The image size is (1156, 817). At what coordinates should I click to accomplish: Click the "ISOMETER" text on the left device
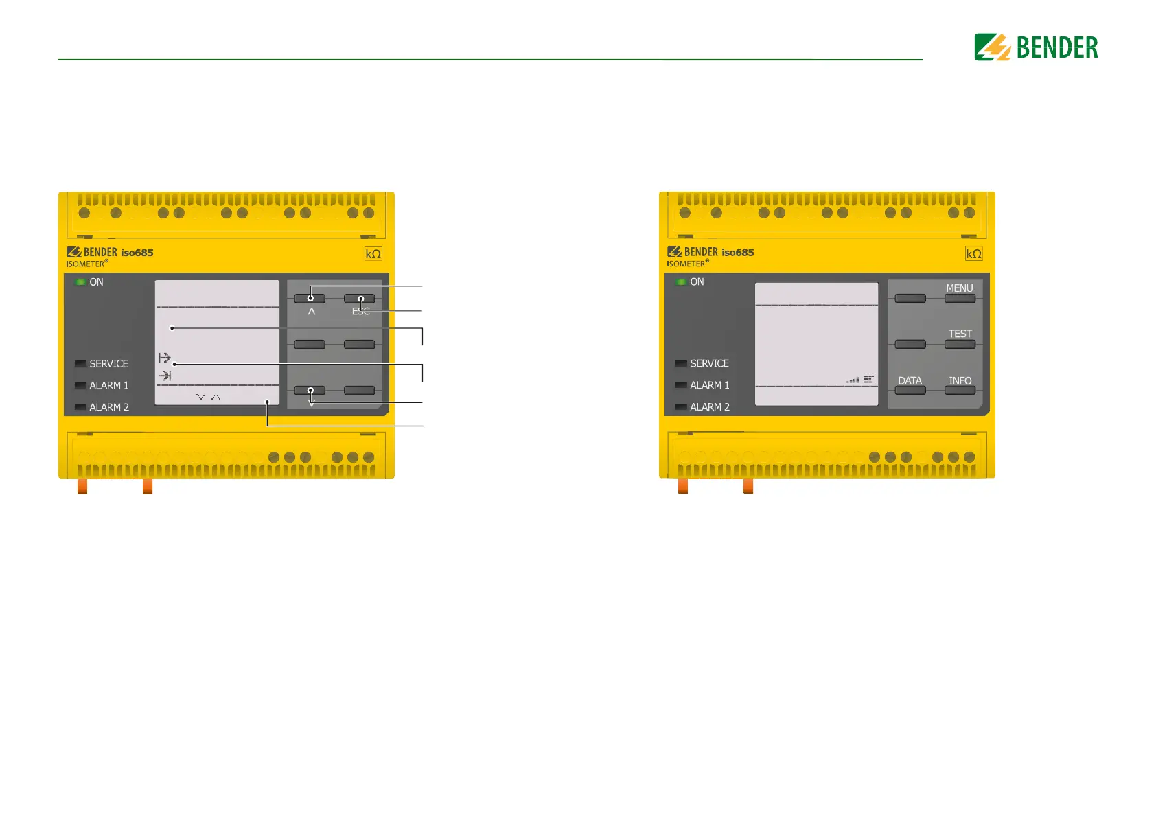point(86,264)
